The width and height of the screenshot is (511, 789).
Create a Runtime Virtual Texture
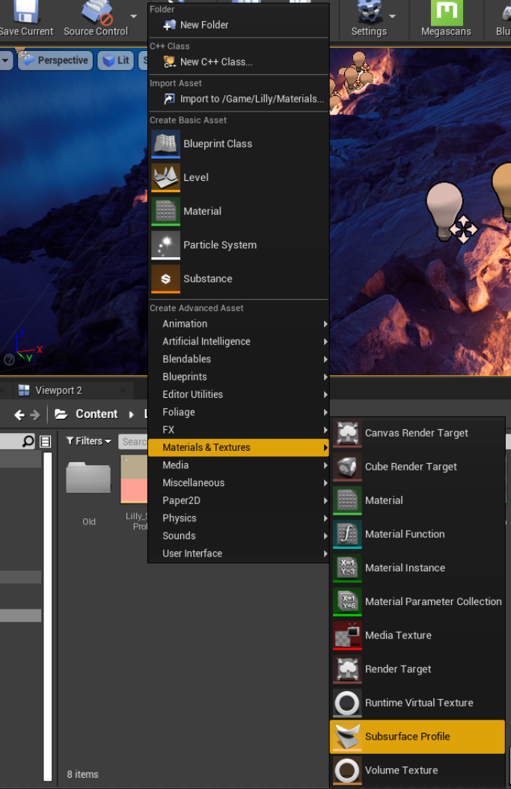coord(418,703)
